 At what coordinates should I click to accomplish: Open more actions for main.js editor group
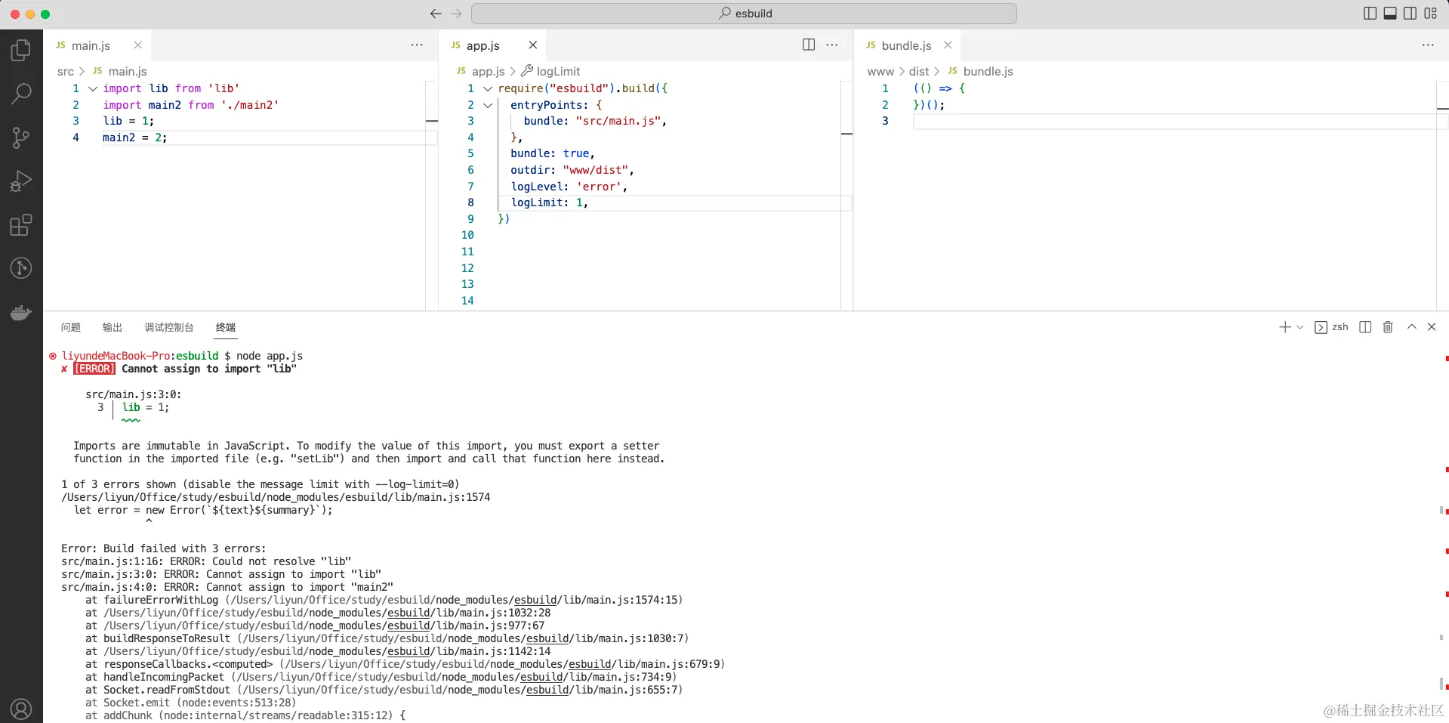point(417,45)
